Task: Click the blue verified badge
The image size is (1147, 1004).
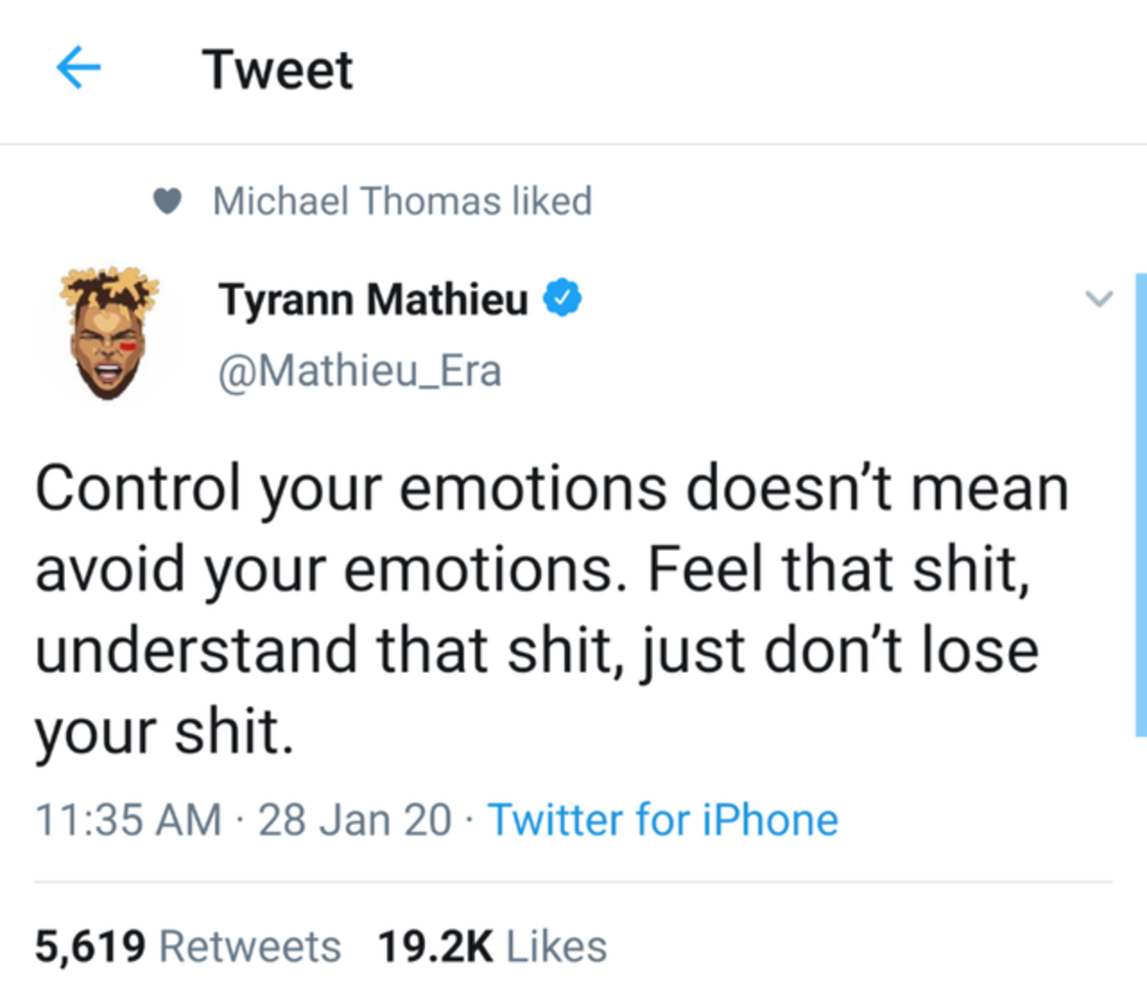Action: point(563,298)
